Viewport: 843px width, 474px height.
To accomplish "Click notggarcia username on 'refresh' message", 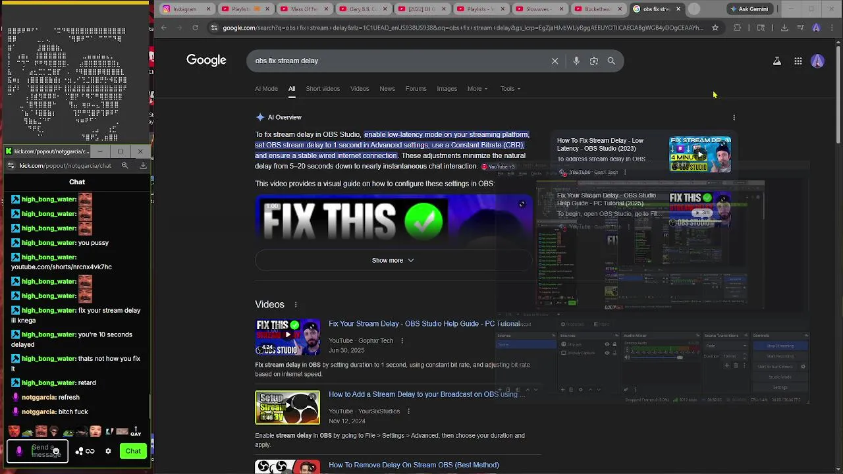I will coord(39,398).
